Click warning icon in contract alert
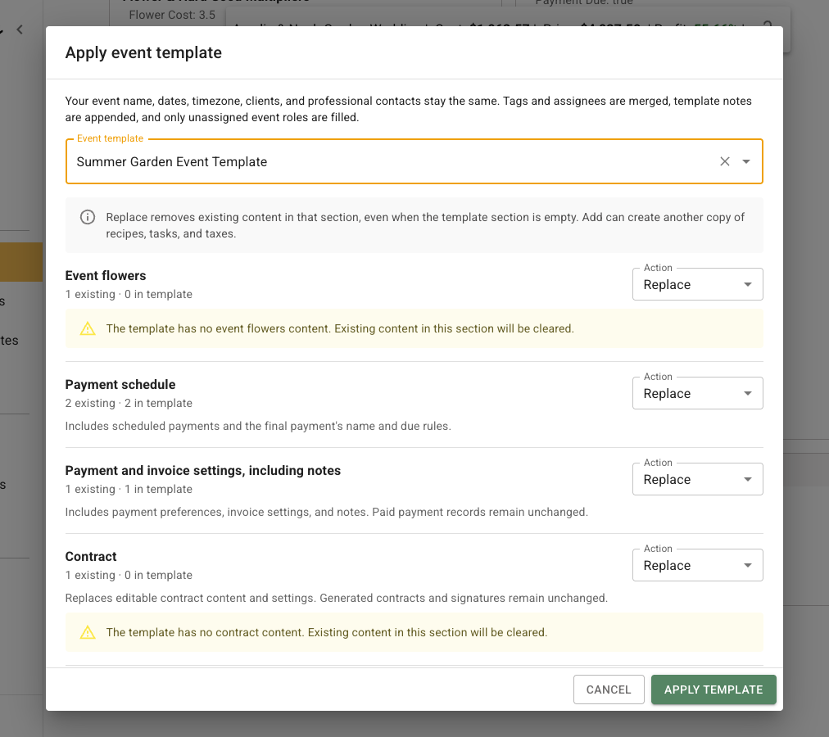Viewport: 829px width, 737px height. point(87,632)
